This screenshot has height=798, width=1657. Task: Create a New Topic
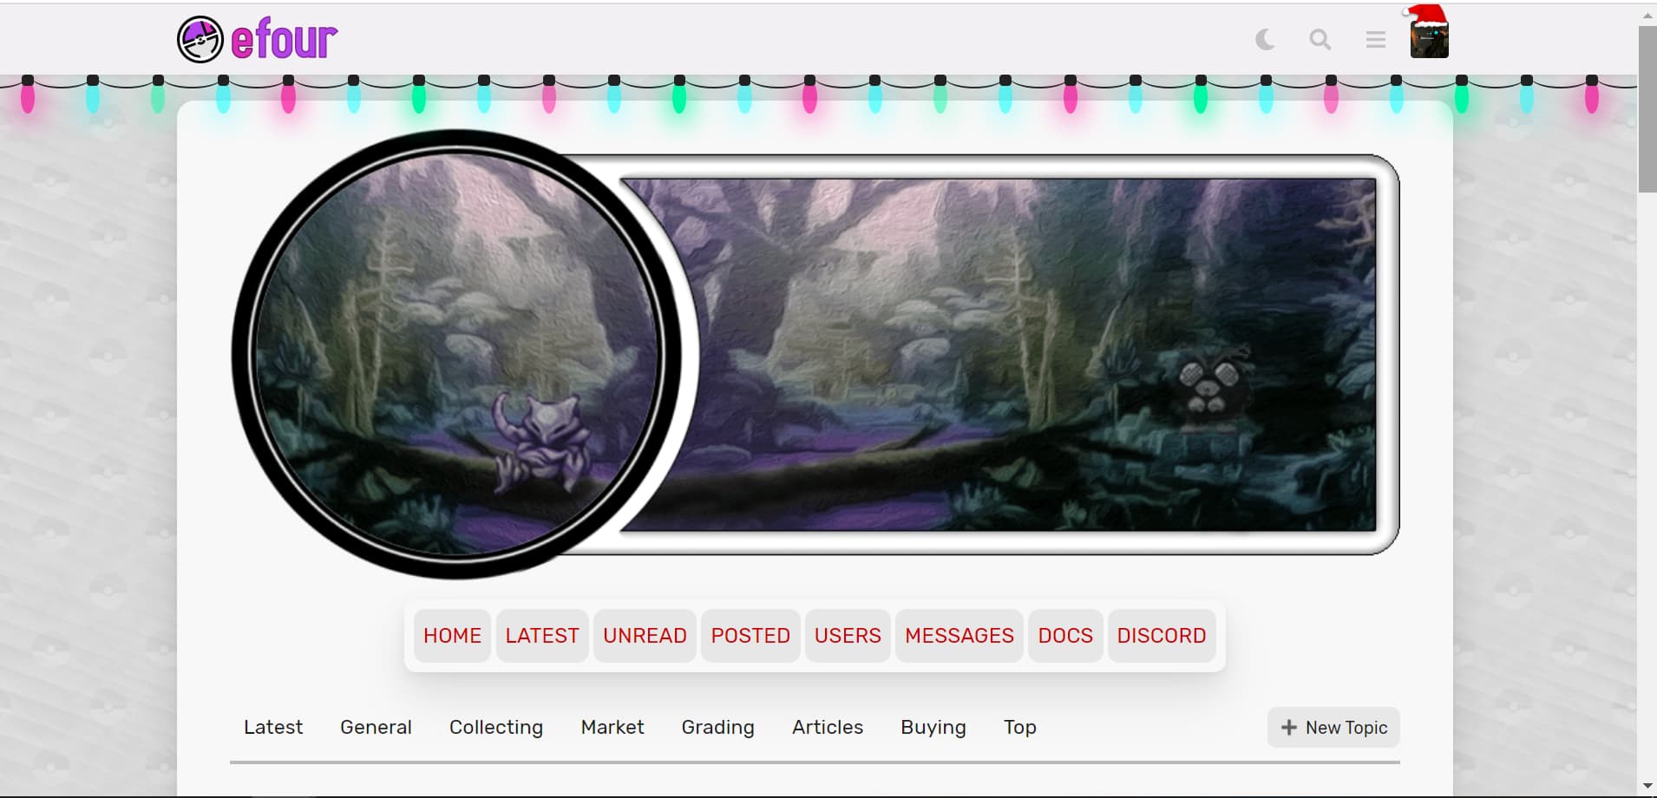tap(1333, 728)
